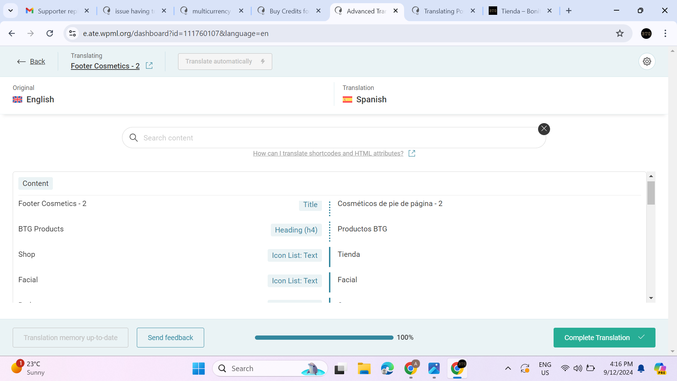Switch to Translating Po tab
Viewport: 677px width, 381px height.
click(x=443, y=11)
